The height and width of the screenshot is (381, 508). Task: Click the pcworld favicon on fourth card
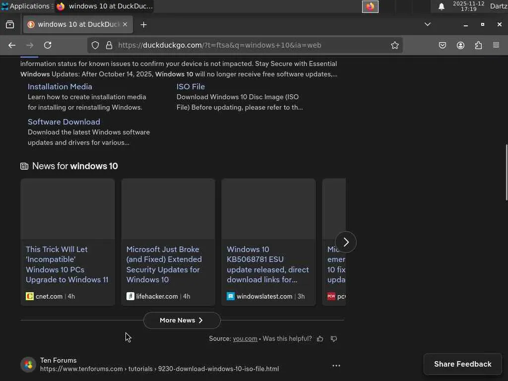coord(331,297)
